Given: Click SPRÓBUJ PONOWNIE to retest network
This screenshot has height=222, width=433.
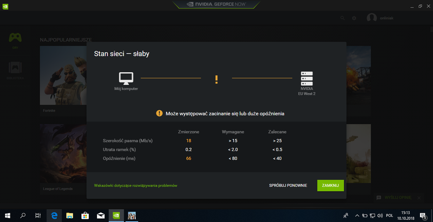Looking at the screenshot, I should [288, 186].
